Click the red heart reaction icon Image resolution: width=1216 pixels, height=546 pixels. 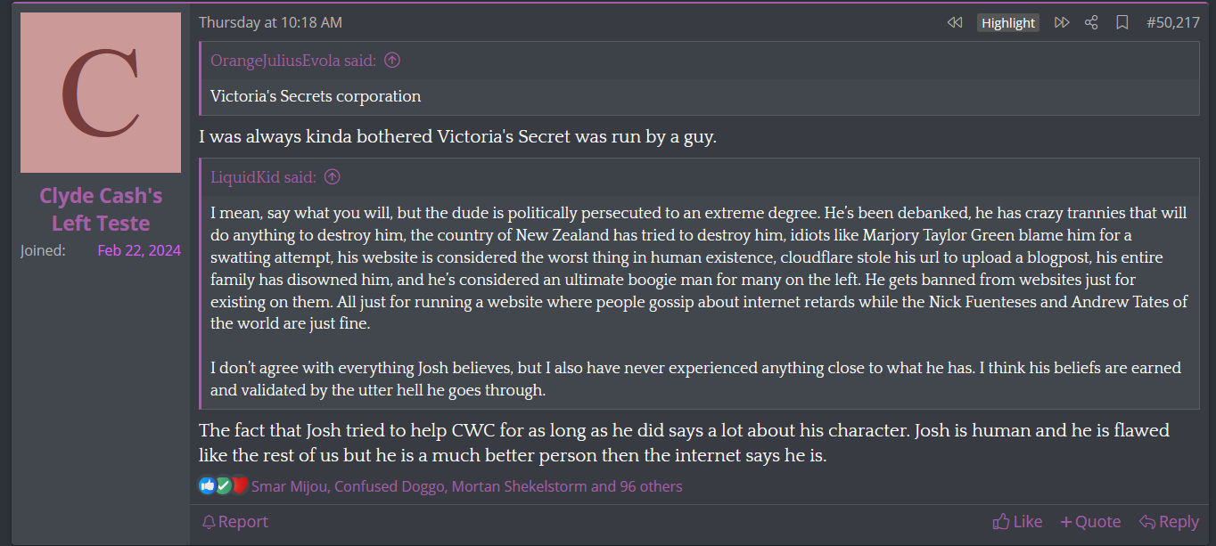(239, 486)
